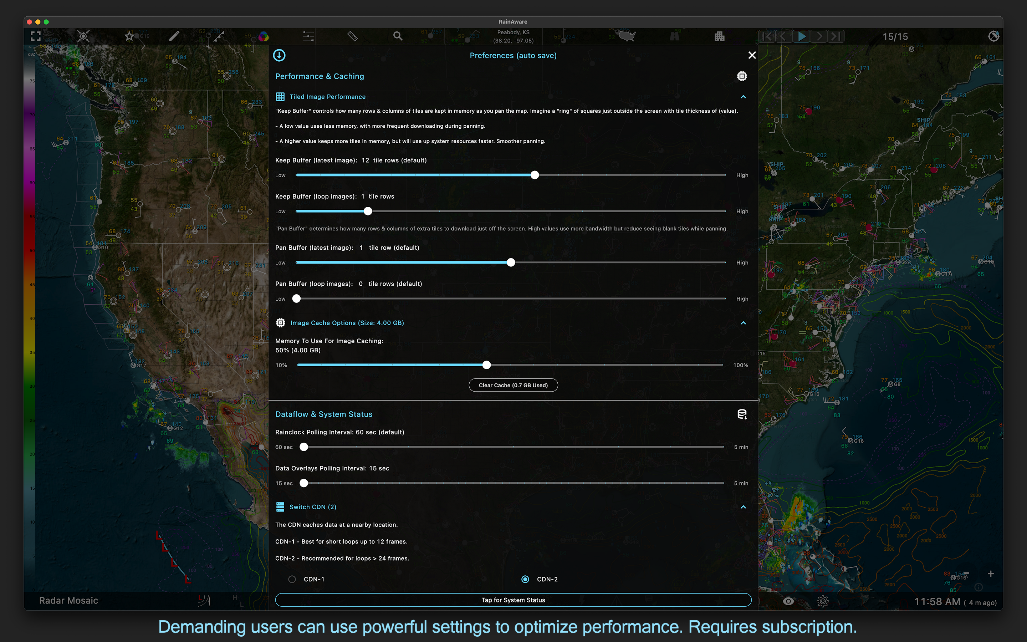Screen dimensions: 1027x642
Task: Toggle the city buildings icon
Action: pyautogui.click(x=719, y=36)
